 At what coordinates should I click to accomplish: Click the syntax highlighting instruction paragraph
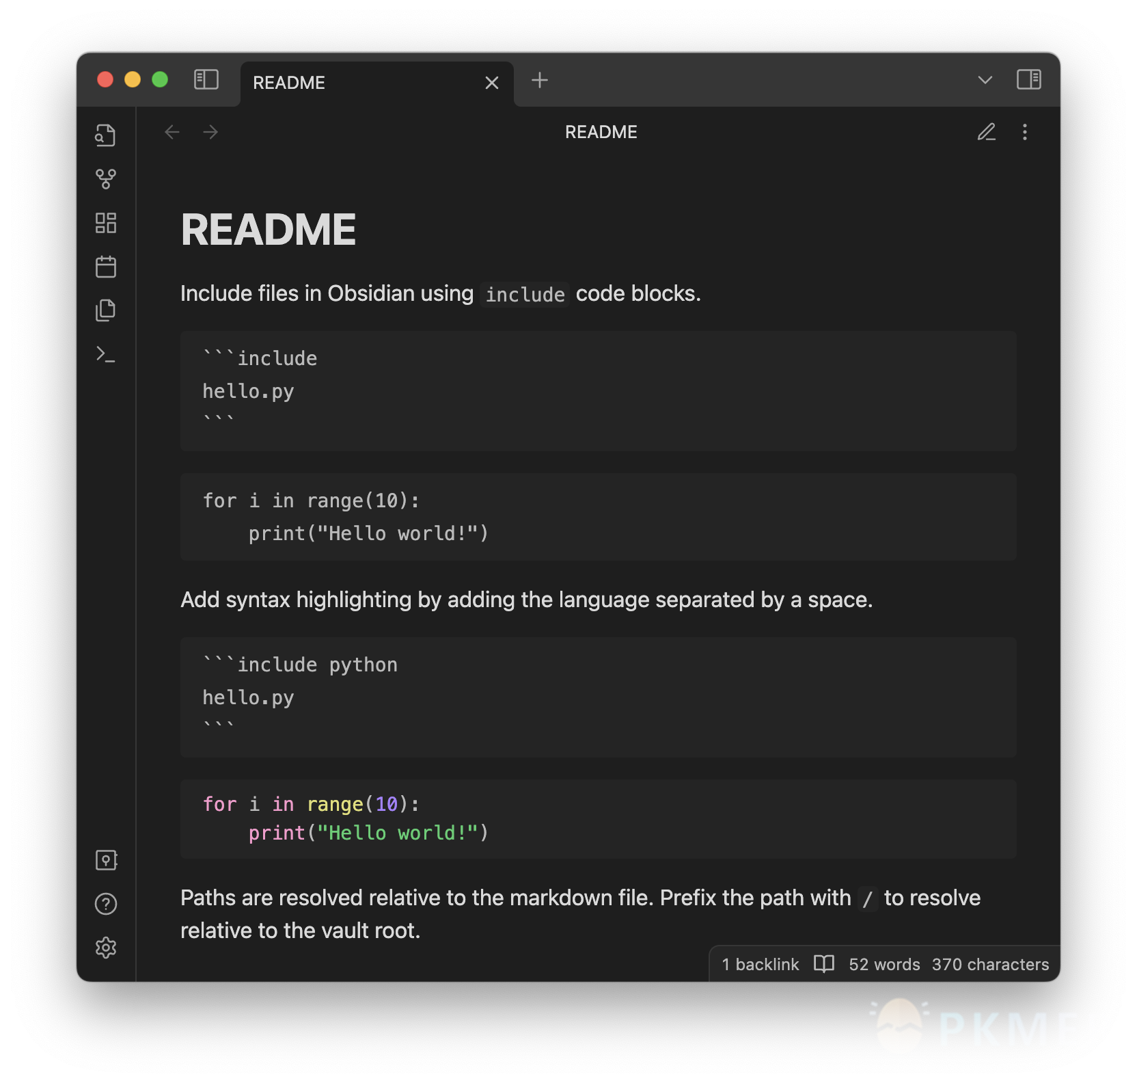pos(526,600)
